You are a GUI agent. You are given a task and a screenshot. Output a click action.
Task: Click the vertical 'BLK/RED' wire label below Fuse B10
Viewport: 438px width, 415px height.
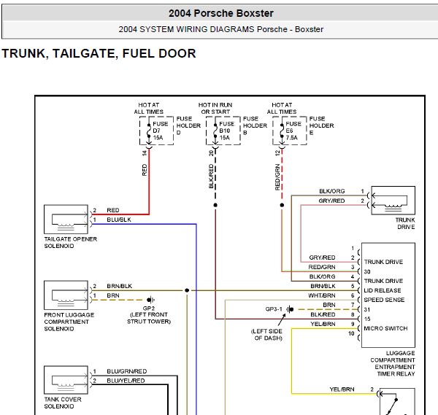tap(211, 176)
